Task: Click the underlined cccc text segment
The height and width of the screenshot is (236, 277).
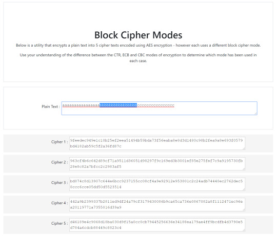Action: pos(155,105)
